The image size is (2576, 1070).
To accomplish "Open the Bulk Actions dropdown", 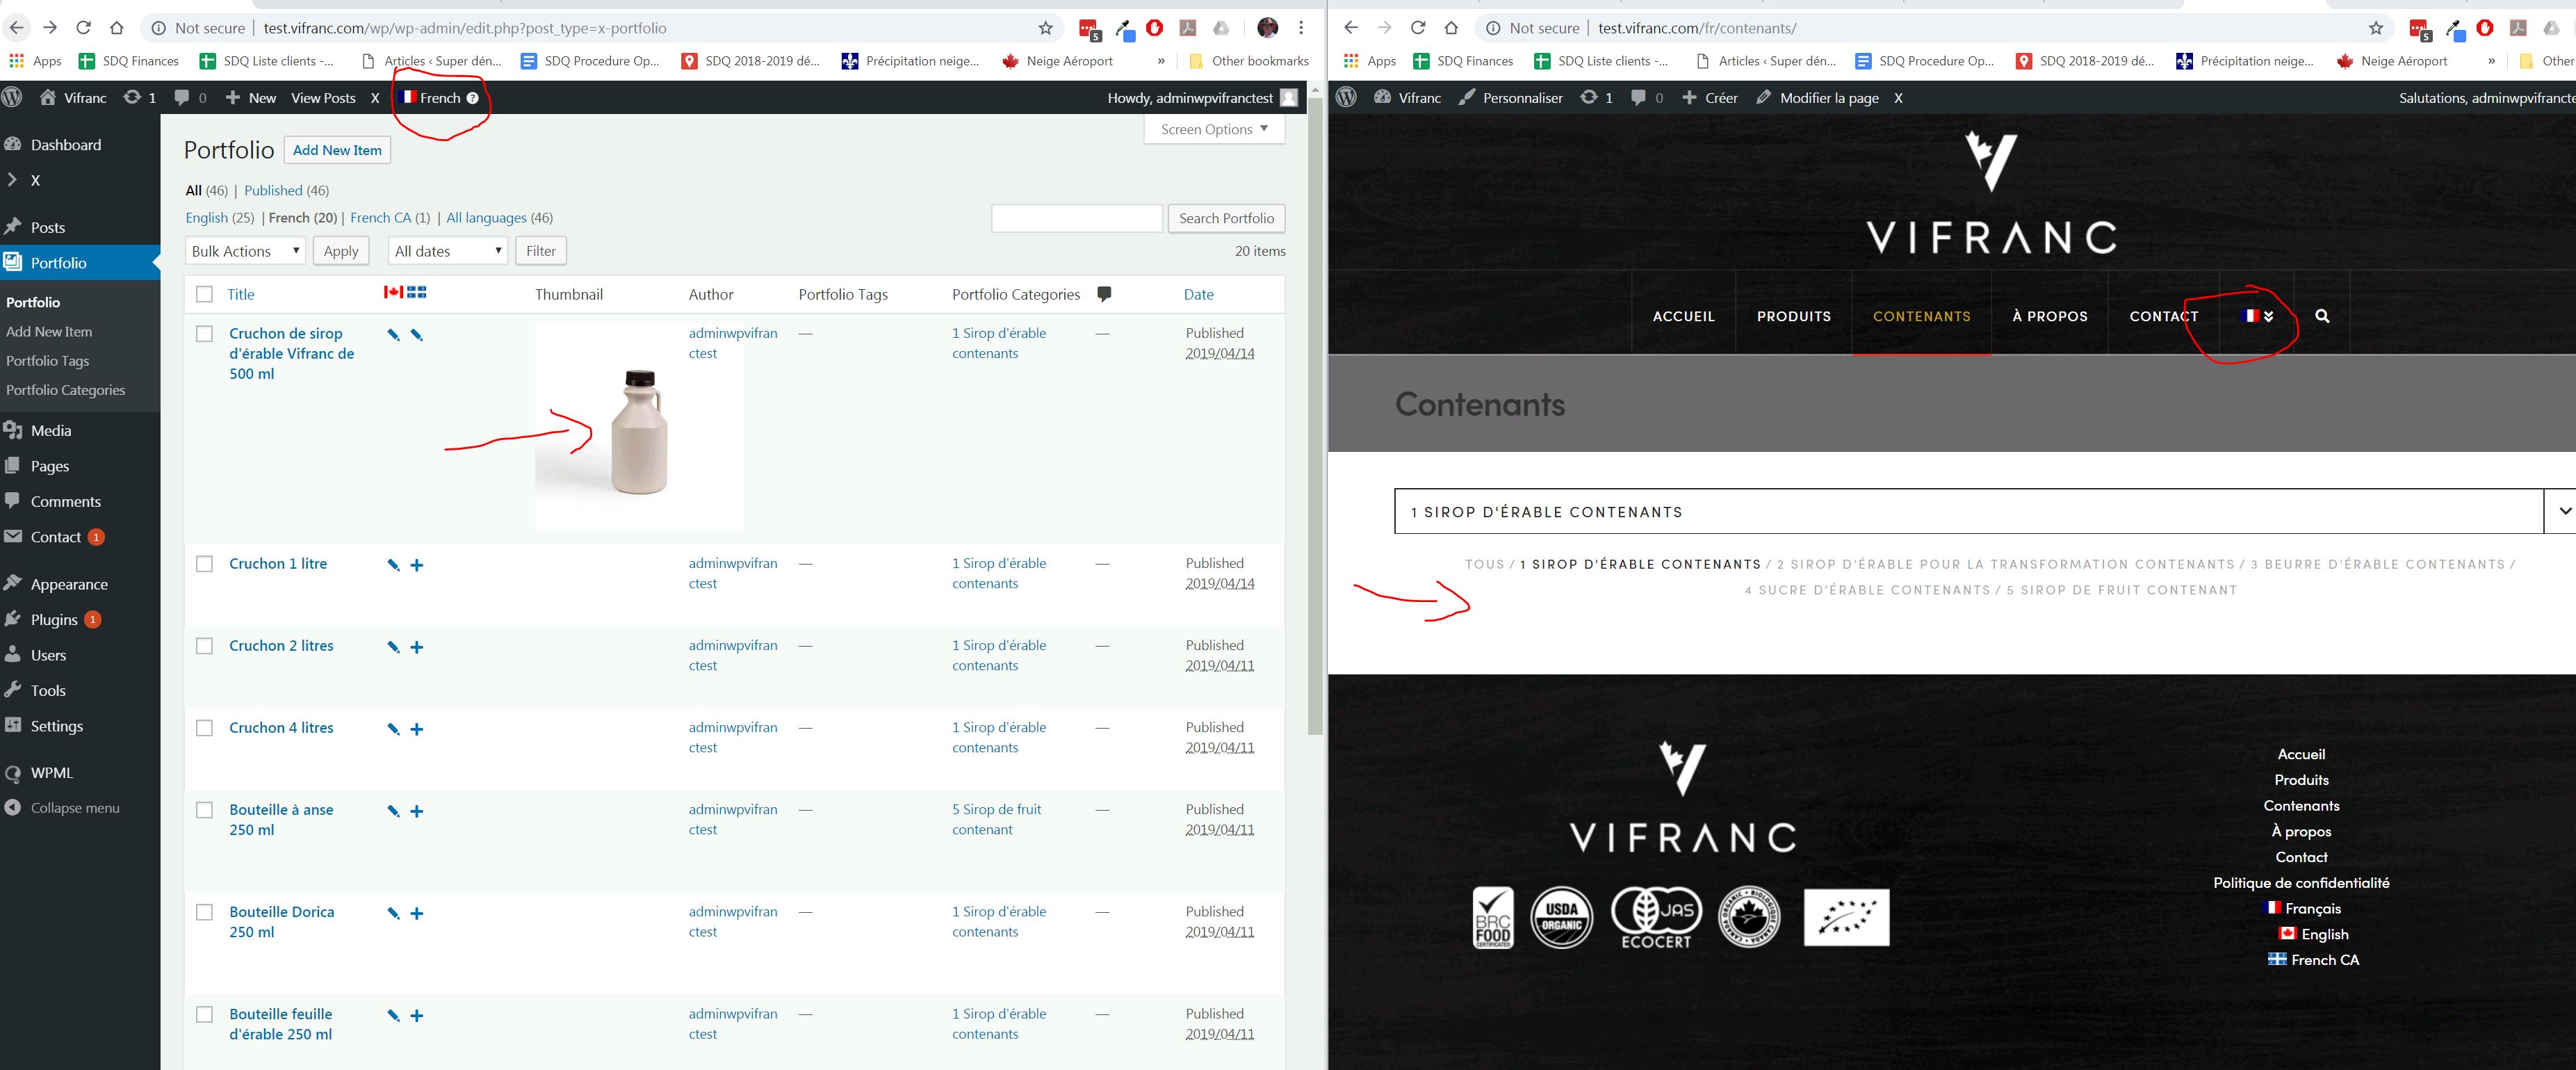I will tap(246, 251).
